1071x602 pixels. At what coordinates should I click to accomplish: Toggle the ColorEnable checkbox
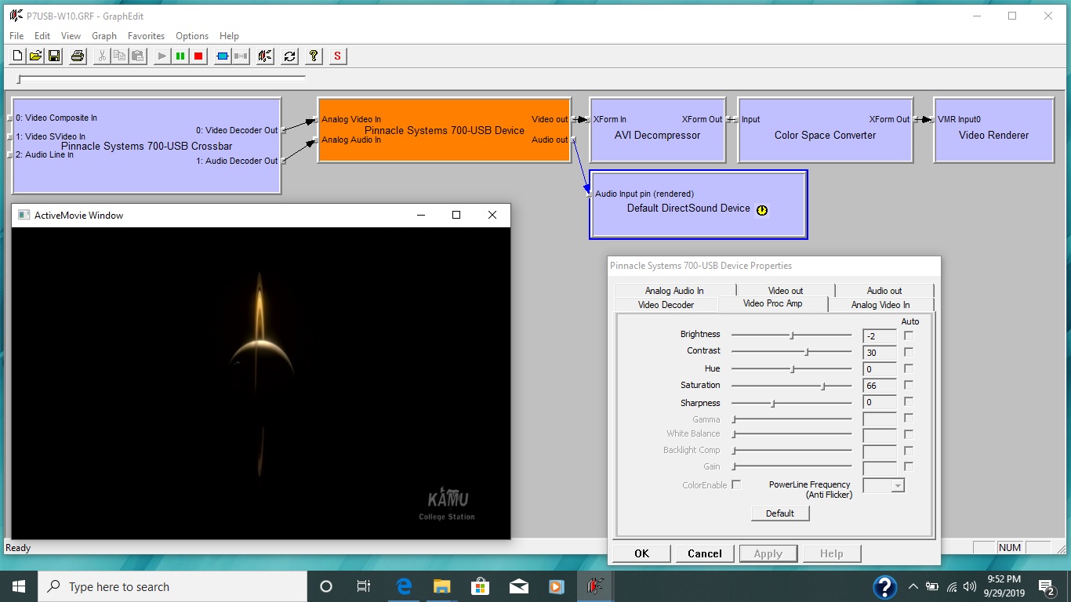pyautogui.click(x=736, y=485)
